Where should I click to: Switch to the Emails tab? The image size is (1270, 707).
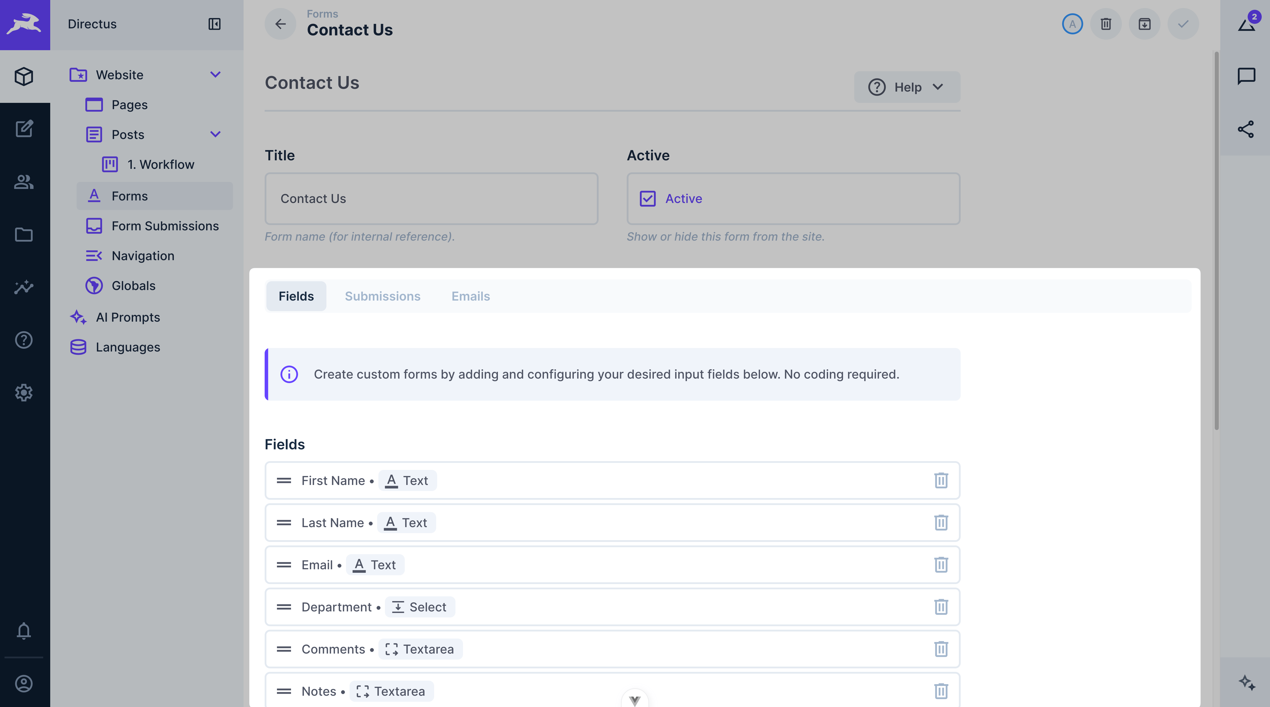pos(470,296)
